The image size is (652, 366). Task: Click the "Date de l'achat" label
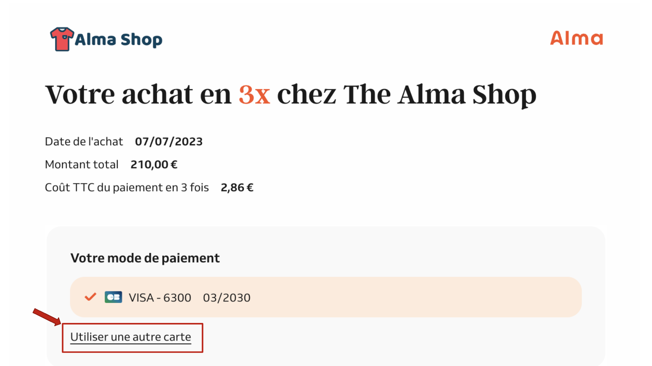(x=84, y=141)
